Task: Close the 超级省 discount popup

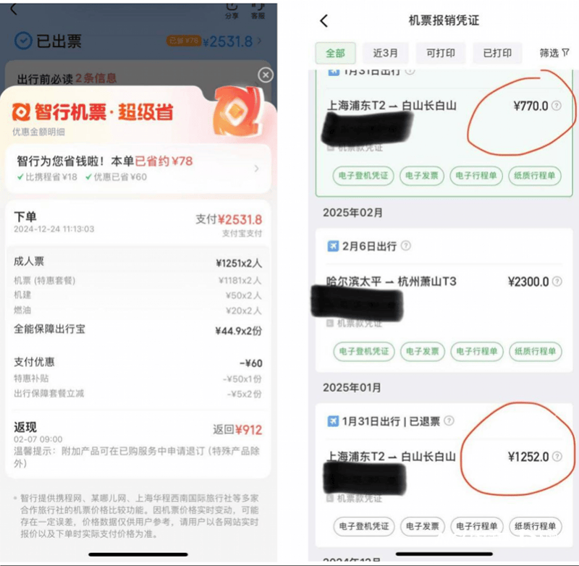Action: [266, 75]
